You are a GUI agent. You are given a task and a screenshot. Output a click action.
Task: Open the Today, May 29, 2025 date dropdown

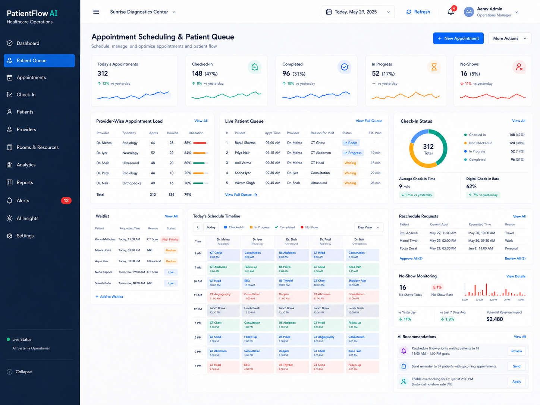[358, 12]
